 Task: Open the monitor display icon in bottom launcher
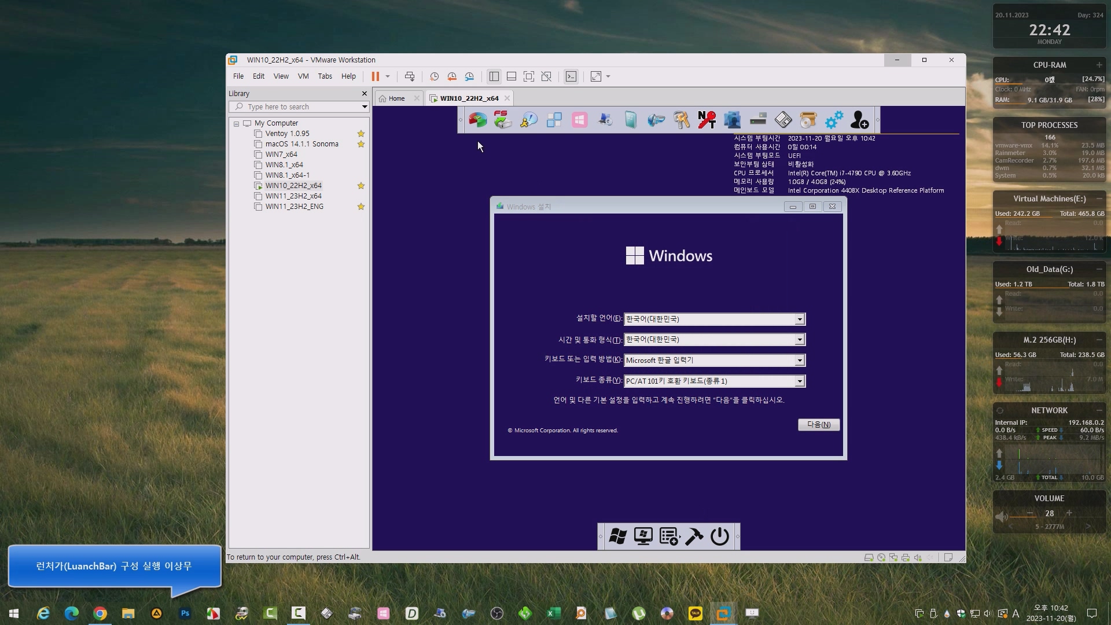pos(643,536)
